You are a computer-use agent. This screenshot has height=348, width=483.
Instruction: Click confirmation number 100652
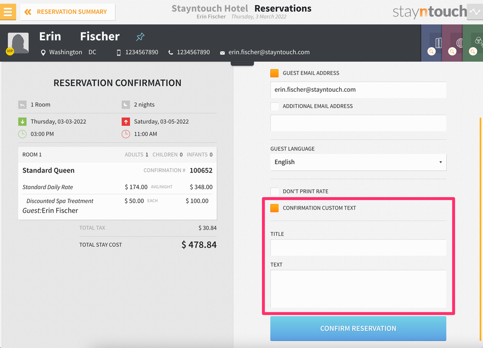(201, 170)
